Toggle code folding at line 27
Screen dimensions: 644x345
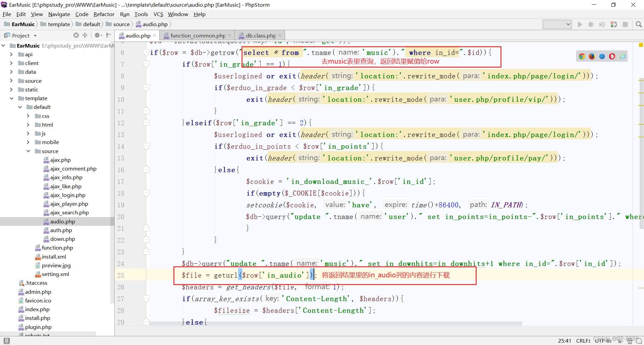click(x=146, y=299)
